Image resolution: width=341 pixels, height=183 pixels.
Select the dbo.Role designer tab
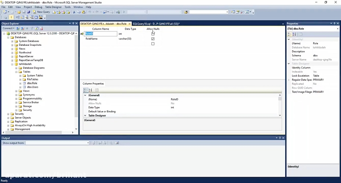click(103, 24)
